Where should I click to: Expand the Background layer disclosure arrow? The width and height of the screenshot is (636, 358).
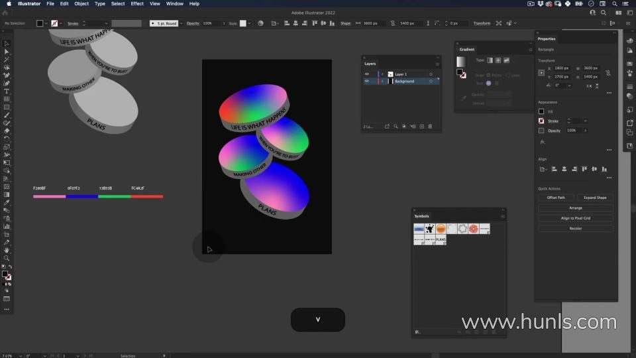tap(382, 82)
